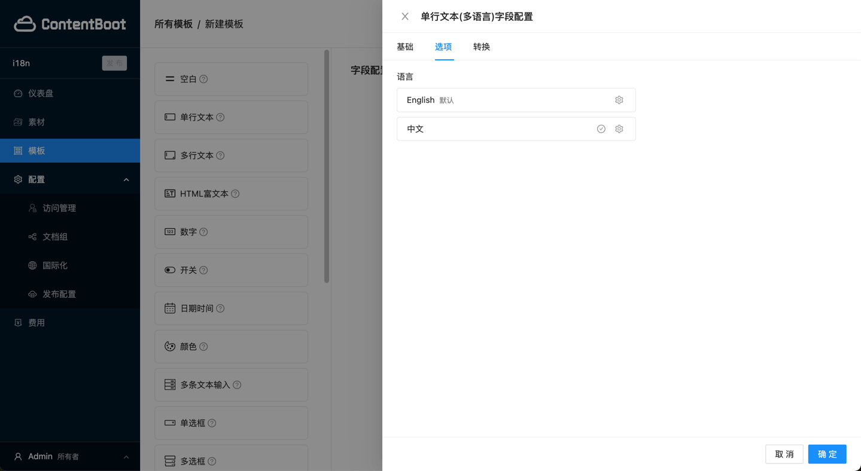Click help icon next to 多行文本
Viewport: 861px width, 471px height.
pyautogui.click(x=220, y=155)
